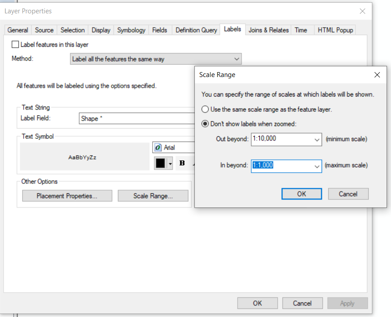Open the Out beyond minimum scale dropdown
Image resolution: width=391 pixels, height=317 pixels.
[x=317, y=139]
